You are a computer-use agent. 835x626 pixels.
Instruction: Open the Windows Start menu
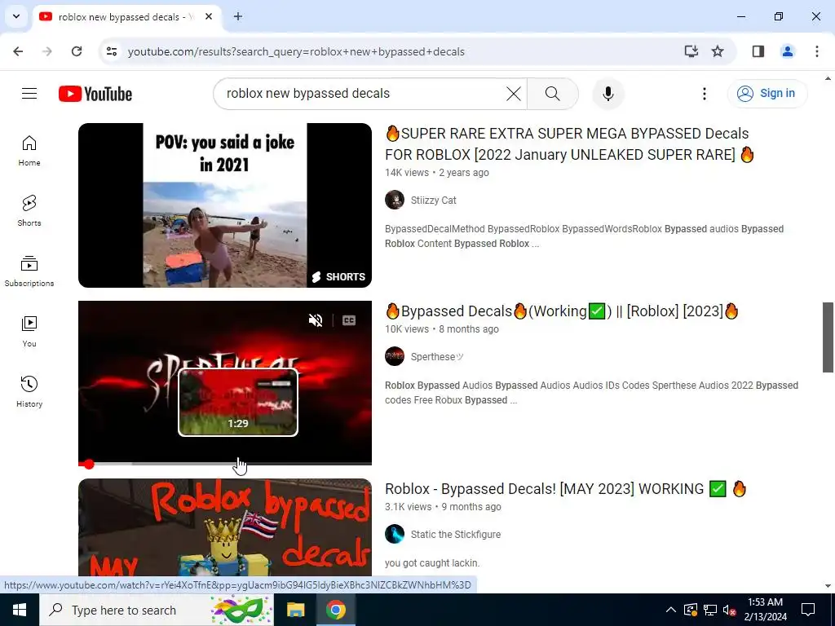pos(20,610)
